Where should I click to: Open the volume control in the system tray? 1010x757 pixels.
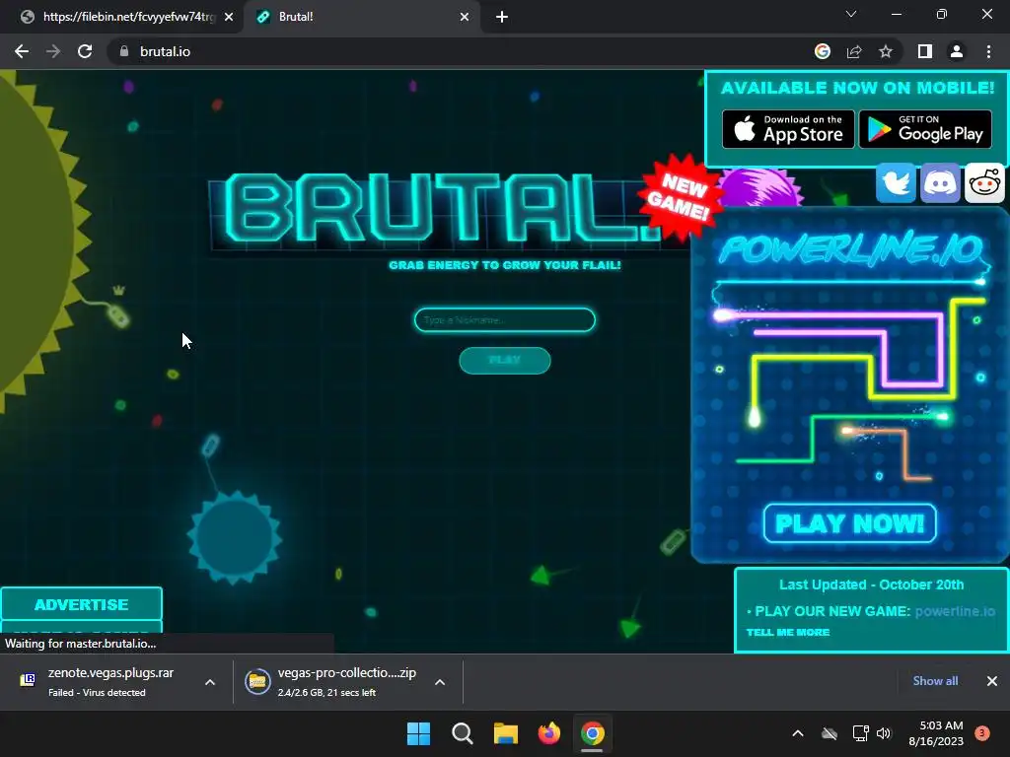pos(884,733)
